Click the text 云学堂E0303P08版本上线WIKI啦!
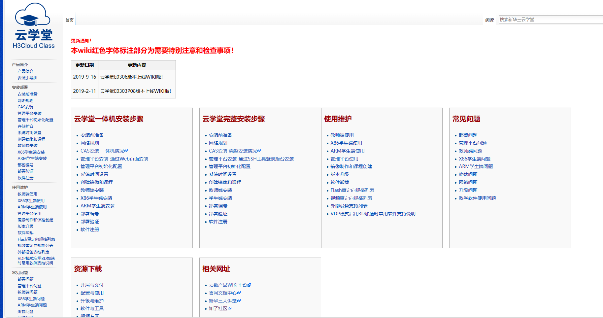Screen dimensions: 603x318 [136, 91]
